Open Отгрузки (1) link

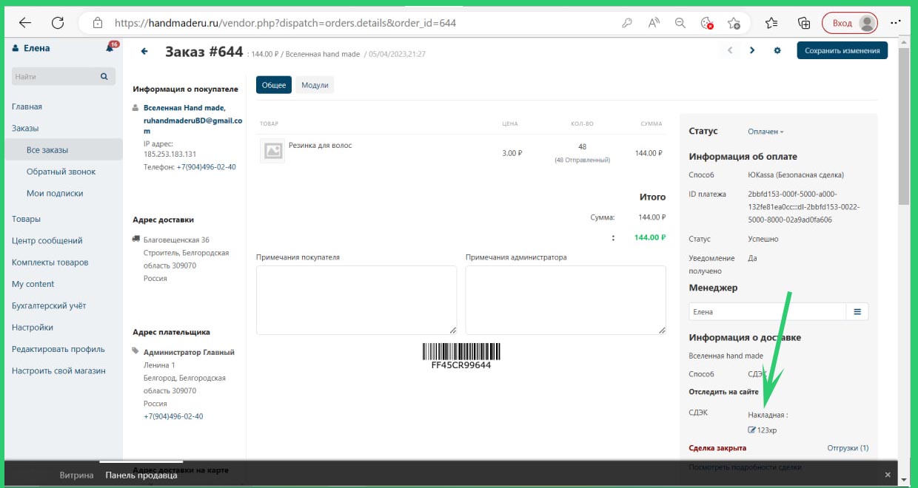pos(847,448)
